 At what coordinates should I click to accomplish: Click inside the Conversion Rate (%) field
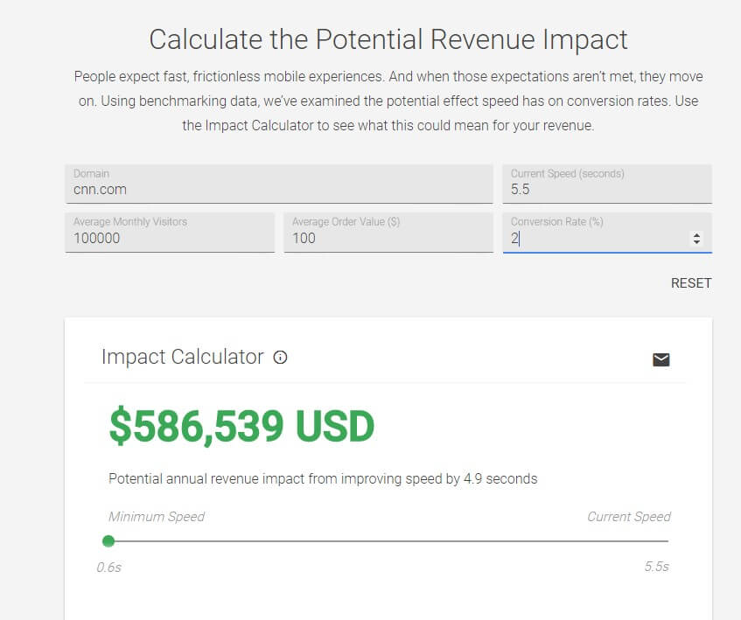pyautogui.click(x=595, y=238)
